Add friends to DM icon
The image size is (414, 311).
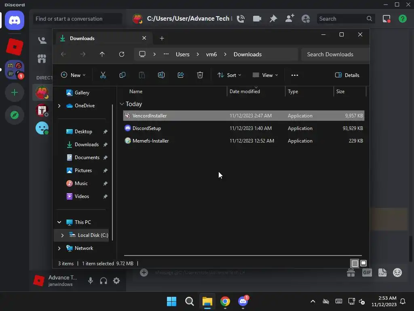point(289,19)
